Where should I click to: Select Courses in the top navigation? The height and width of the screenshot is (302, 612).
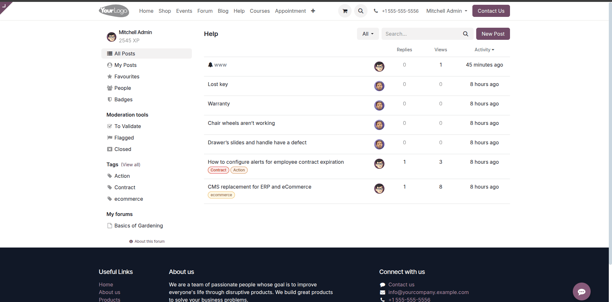point(260,11)
